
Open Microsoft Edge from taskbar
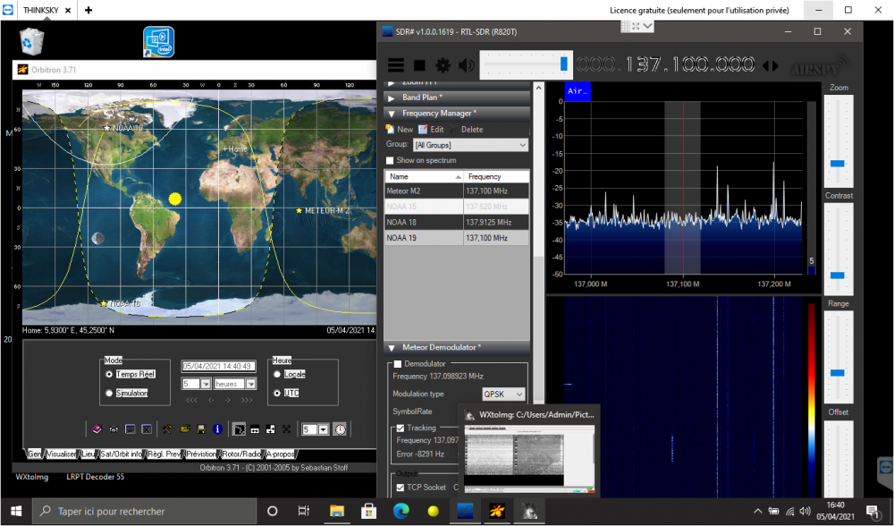coord(401,511)
